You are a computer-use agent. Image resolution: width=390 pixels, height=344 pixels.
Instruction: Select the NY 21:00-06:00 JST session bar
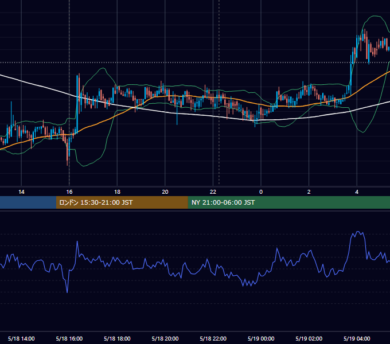tap(288, 202)
